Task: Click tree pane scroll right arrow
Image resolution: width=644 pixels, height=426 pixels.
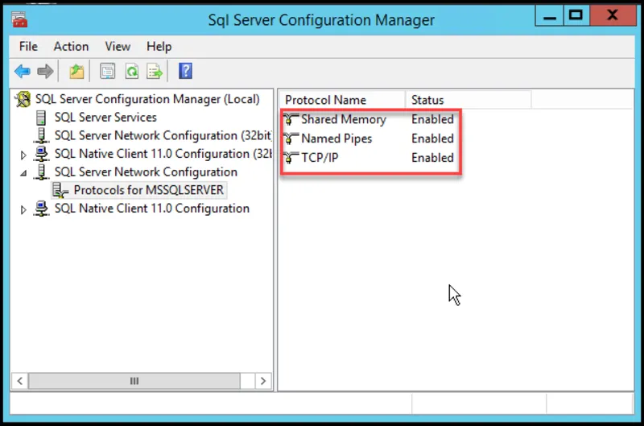Action: [263, 381]
